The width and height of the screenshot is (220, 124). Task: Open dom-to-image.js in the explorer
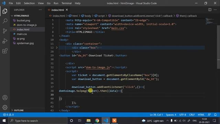click(x=27, y=25)
